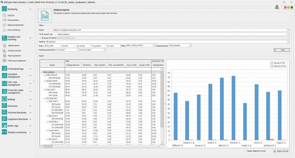Click the table vertical scrollbar thumb

(x=162, y=99)
